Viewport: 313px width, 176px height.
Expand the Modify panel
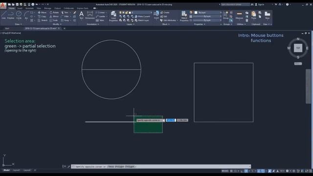point(57,24)
